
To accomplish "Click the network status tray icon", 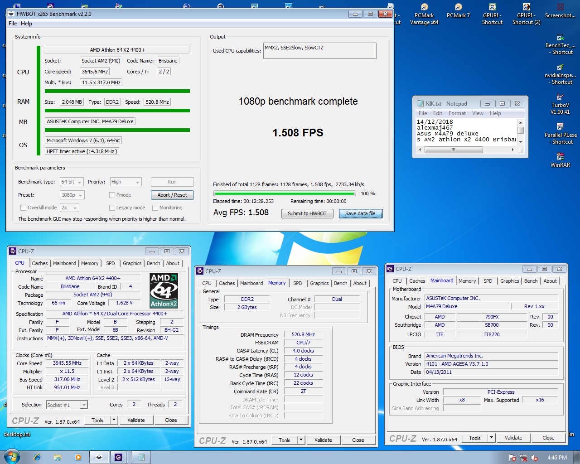I will [x=523, y=458].
